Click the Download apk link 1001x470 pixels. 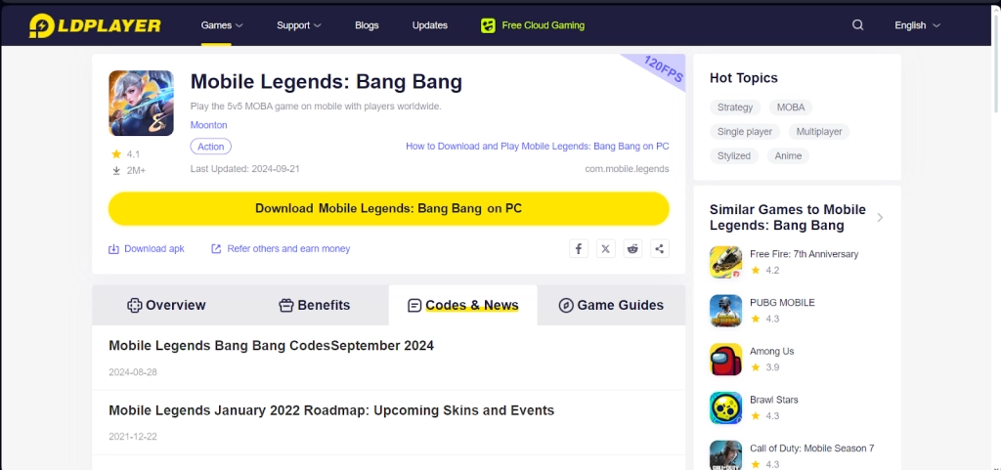pos(153,249)
